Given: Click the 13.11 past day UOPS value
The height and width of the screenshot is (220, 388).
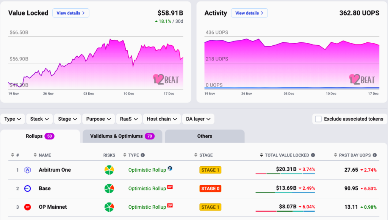Looking at the screenshot, I should pyautogui.click(x=351, y=207).
